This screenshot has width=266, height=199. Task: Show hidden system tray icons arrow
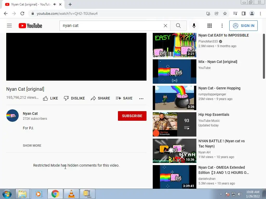221,194
